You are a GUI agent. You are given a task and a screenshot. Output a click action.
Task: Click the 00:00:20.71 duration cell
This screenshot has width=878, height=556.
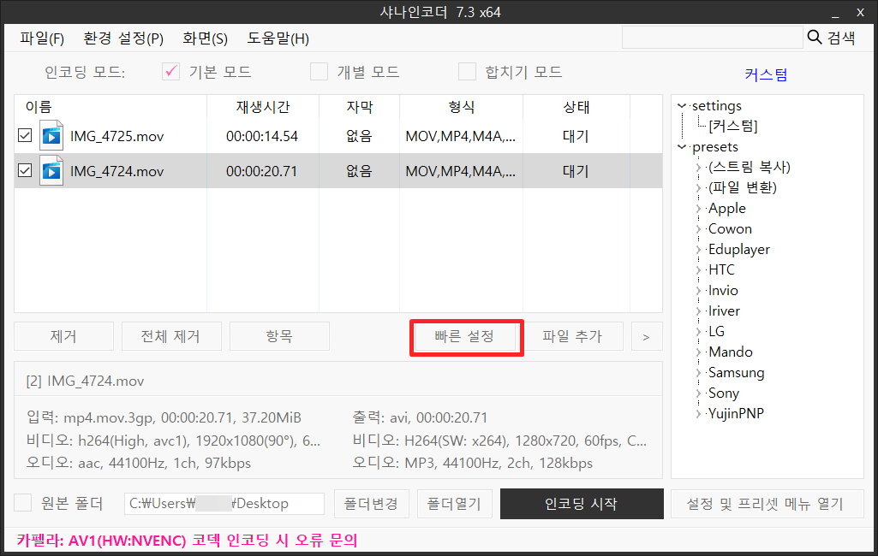point(261,171)
